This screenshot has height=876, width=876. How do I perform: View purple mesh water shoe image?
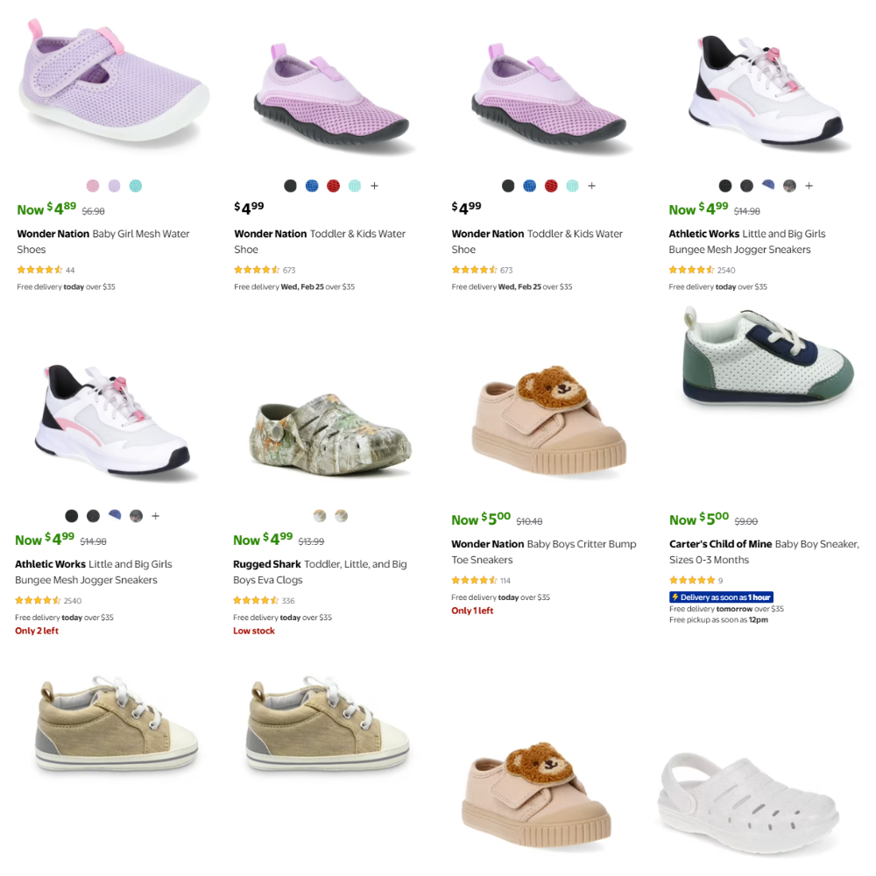[x=115, y=80]
